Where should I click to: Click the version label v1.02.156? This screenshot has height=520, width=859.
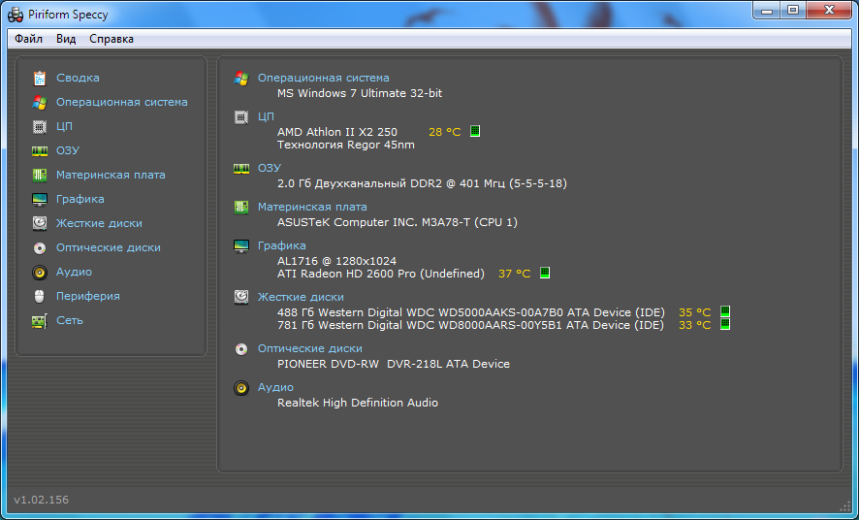[x=42, y=500]
